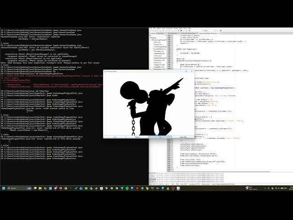
Task: Select the isLooping symbol in tree
Action: (159, 51)
